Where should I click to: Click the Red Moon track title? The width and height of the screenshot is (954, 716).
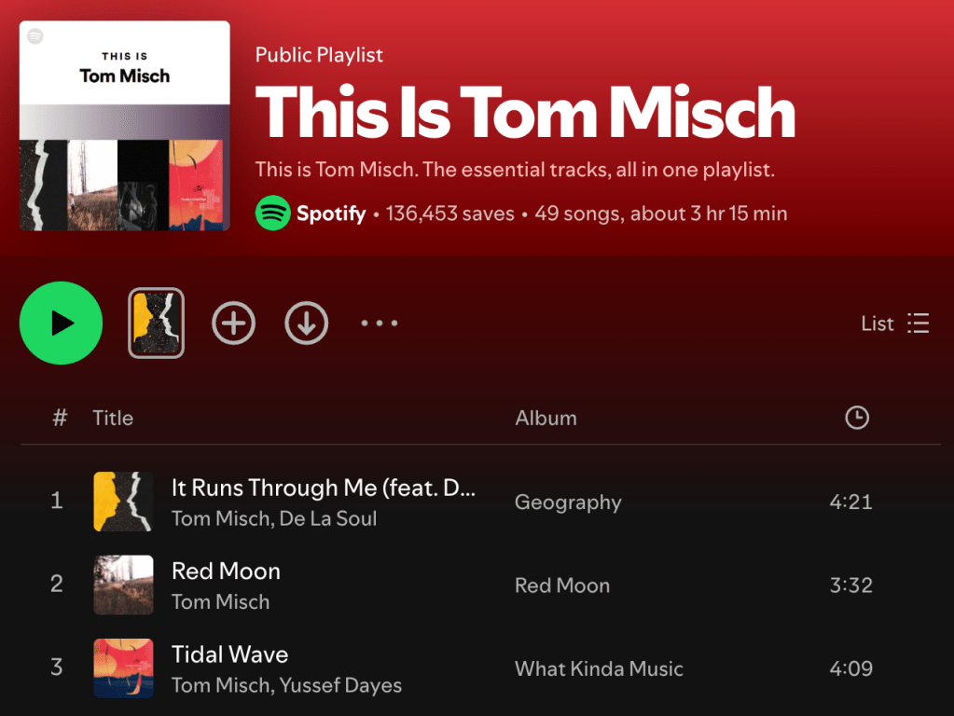pos(226,571)
